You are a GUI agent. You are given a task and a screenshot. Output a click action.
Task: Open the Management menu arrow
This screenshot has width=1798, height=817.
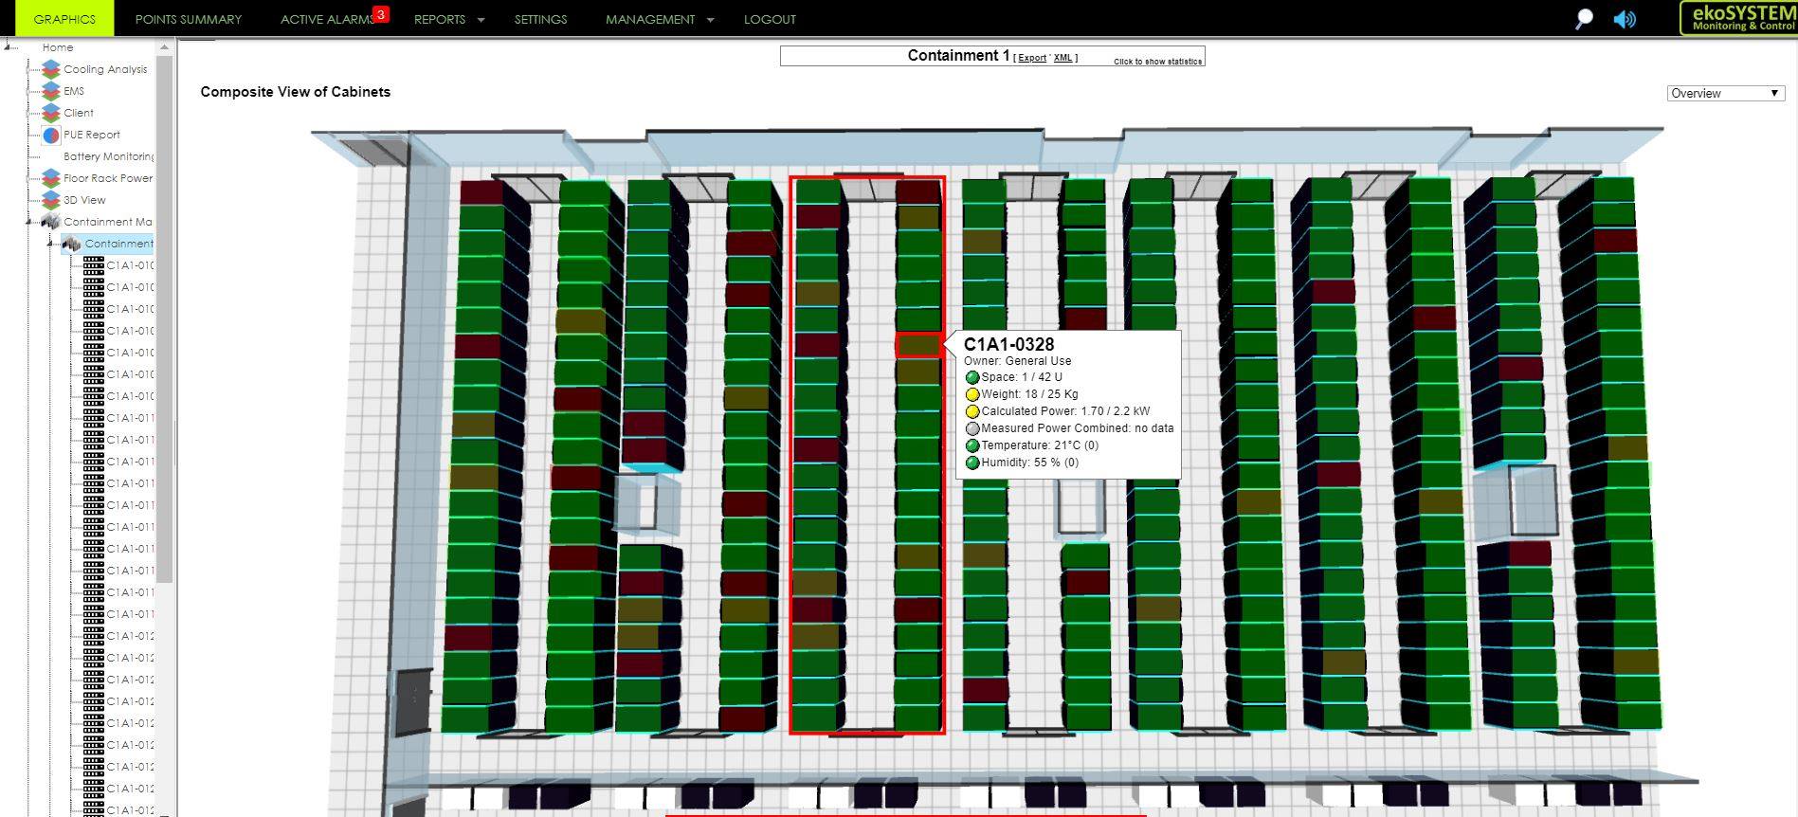(x=710, y=20)
